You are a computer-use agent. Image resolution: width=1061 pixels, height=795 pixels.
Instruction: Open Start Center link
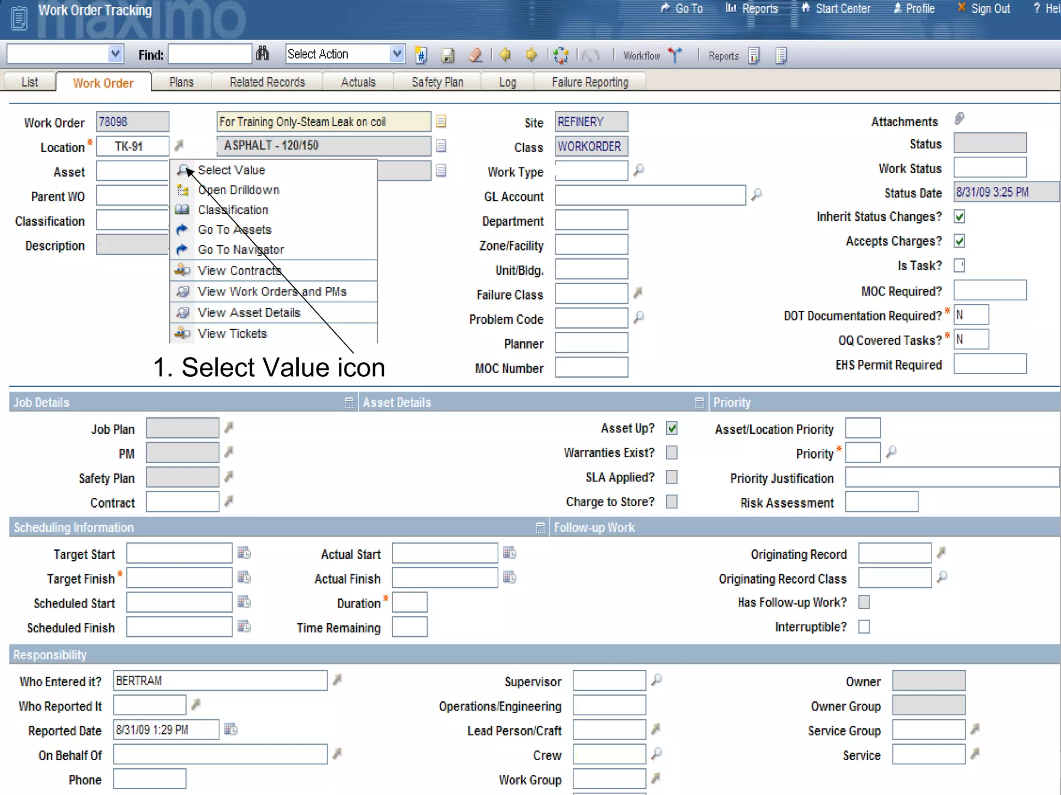[x=836, y=8]
